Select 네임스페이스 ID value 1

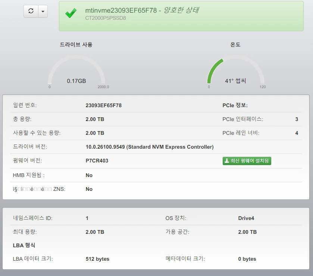[x=87, y=218]
